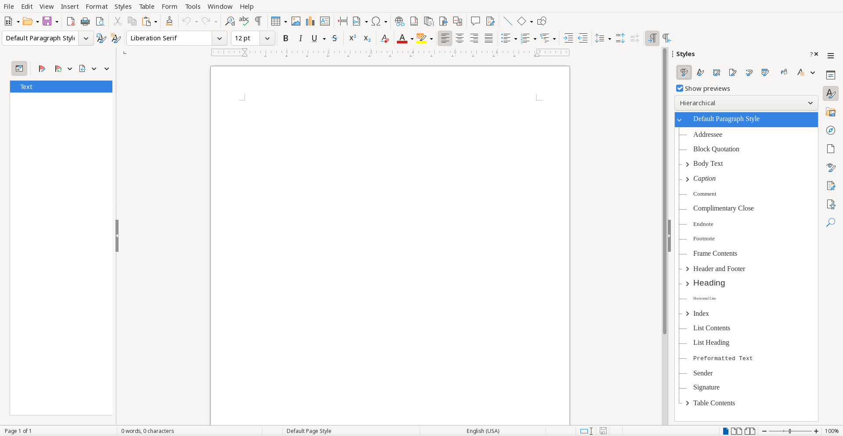Insert Line shape icon
The width and height of the screenshot is (843, 436).
[x=508, y=21]
